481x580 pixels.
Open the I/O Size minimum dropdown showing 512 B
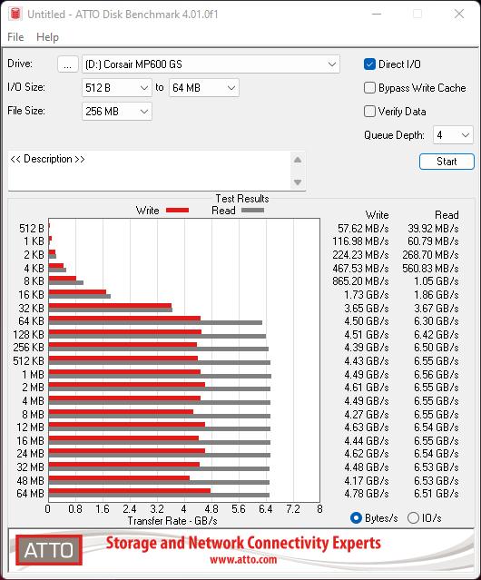pyautogui.click(x=117, y=88)
